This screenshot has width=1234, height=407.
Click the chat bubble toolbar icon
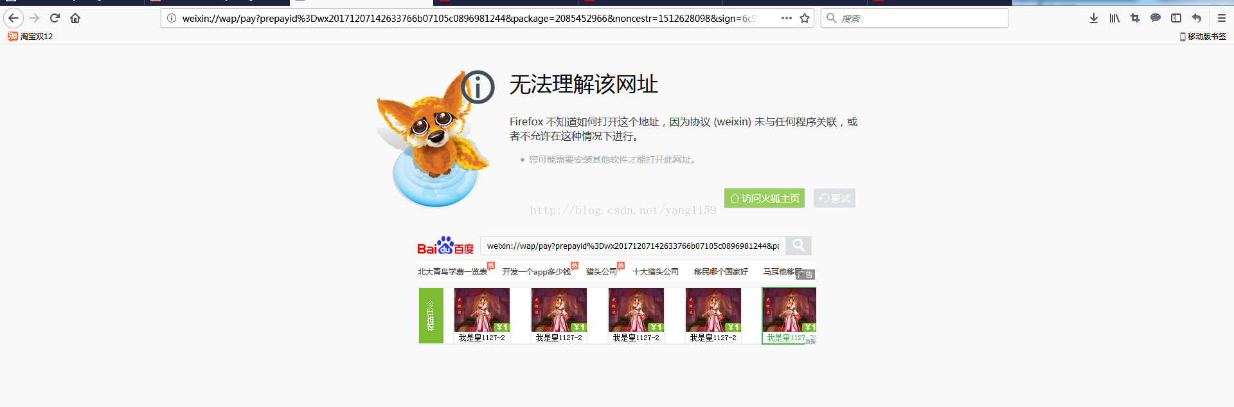(1156, 18)
